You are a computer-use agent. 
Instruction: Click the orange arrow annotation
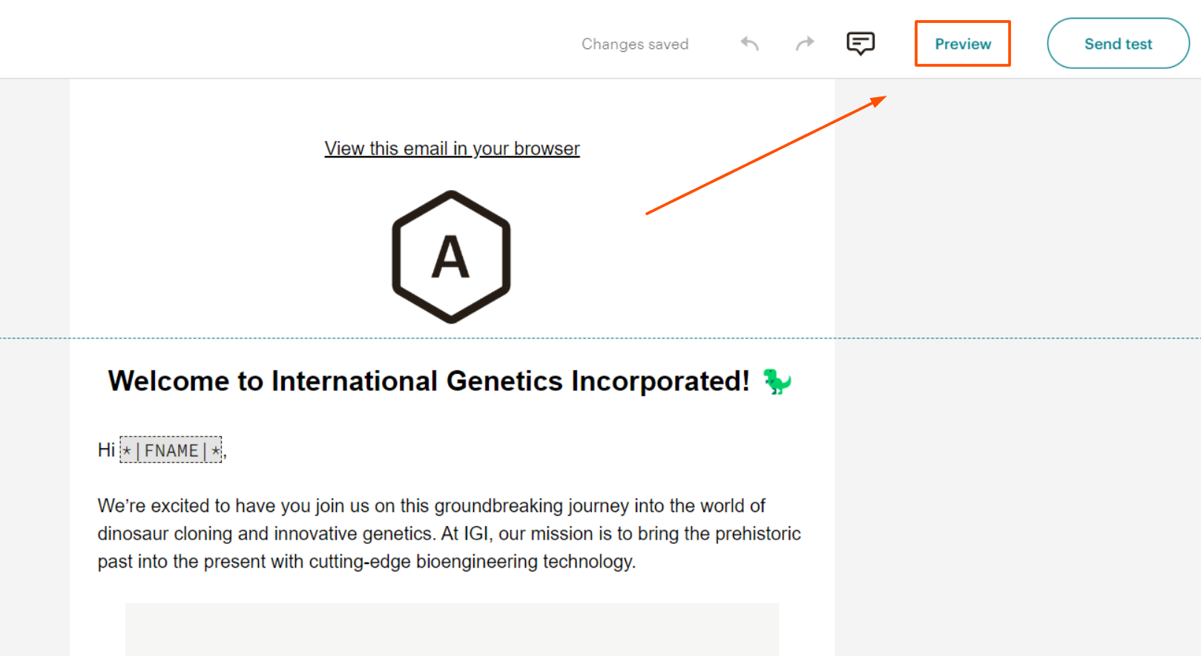(x=766, y=155)
